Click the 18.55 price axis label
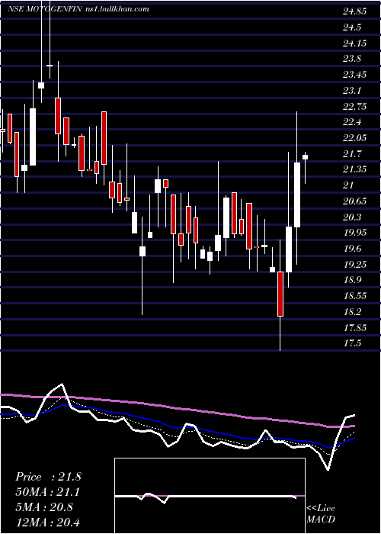Viewport: 381px width, 534px height. pos(354,296)
